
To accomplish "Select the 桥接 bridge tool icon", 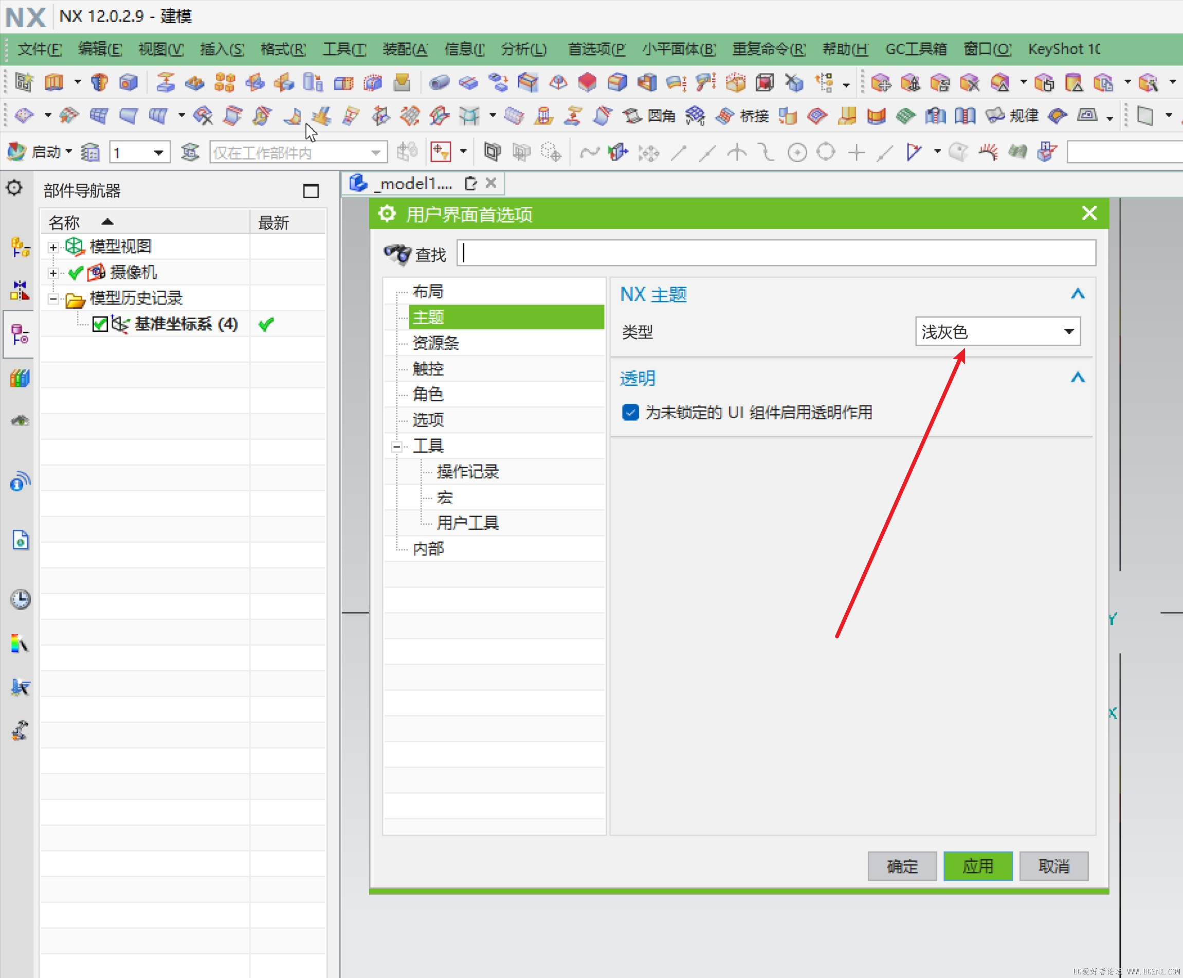I will tap(724, 116).
